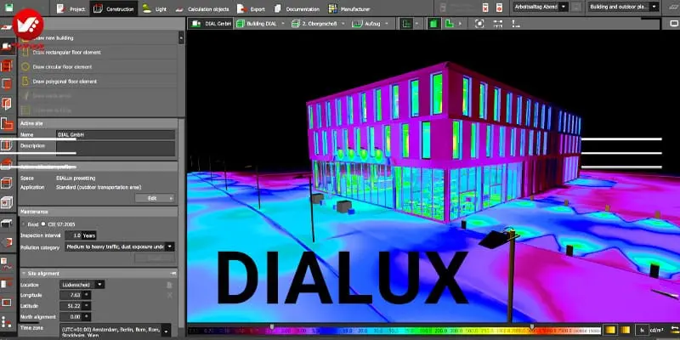Select the CIE 97:2005 radio button
Viewport: 680px width, 340px height.
click(x=43, y=224)
